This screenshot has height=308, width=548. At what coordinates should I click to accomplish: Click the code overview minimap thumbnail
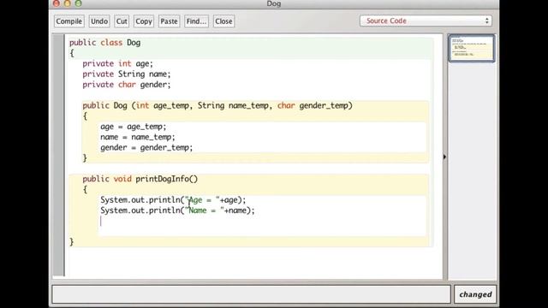click(x=472, y=48)
